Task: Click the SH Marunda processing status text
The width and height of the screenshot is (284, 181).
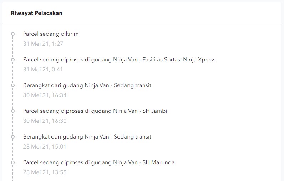Action: pyautogui.click(x=98, y=162)
